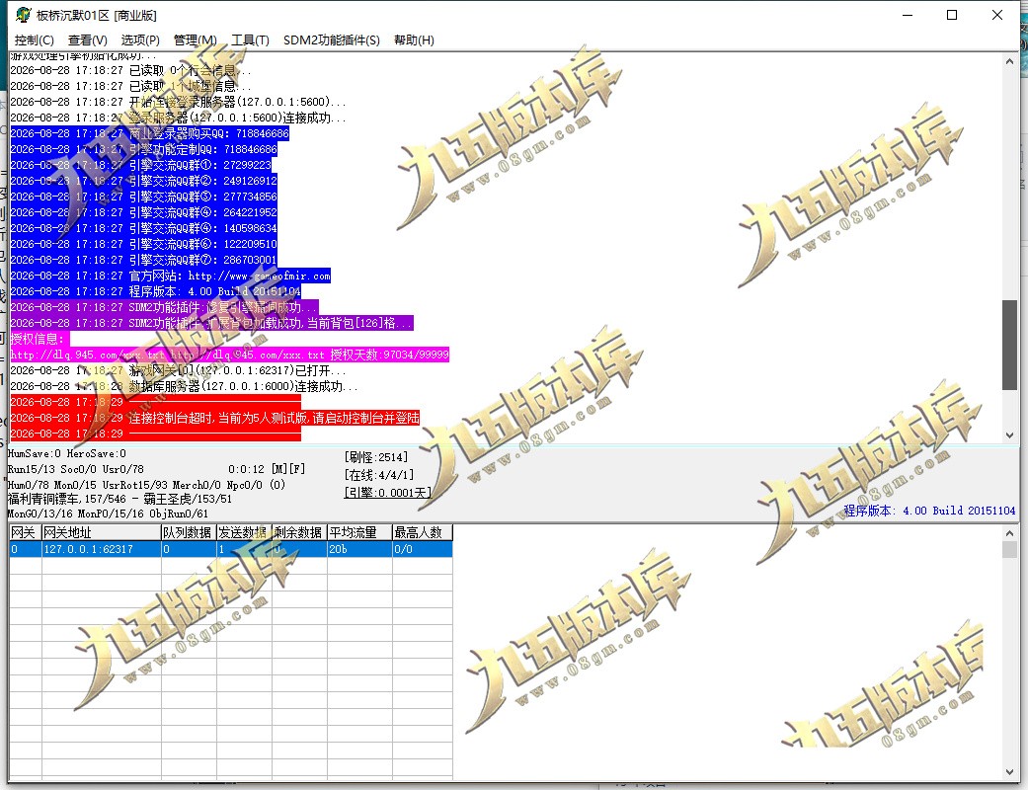The height and width of the screenshot is (790, 1028).
Task: Click the 发送数据 column header
Action: (x=244, y=532)
